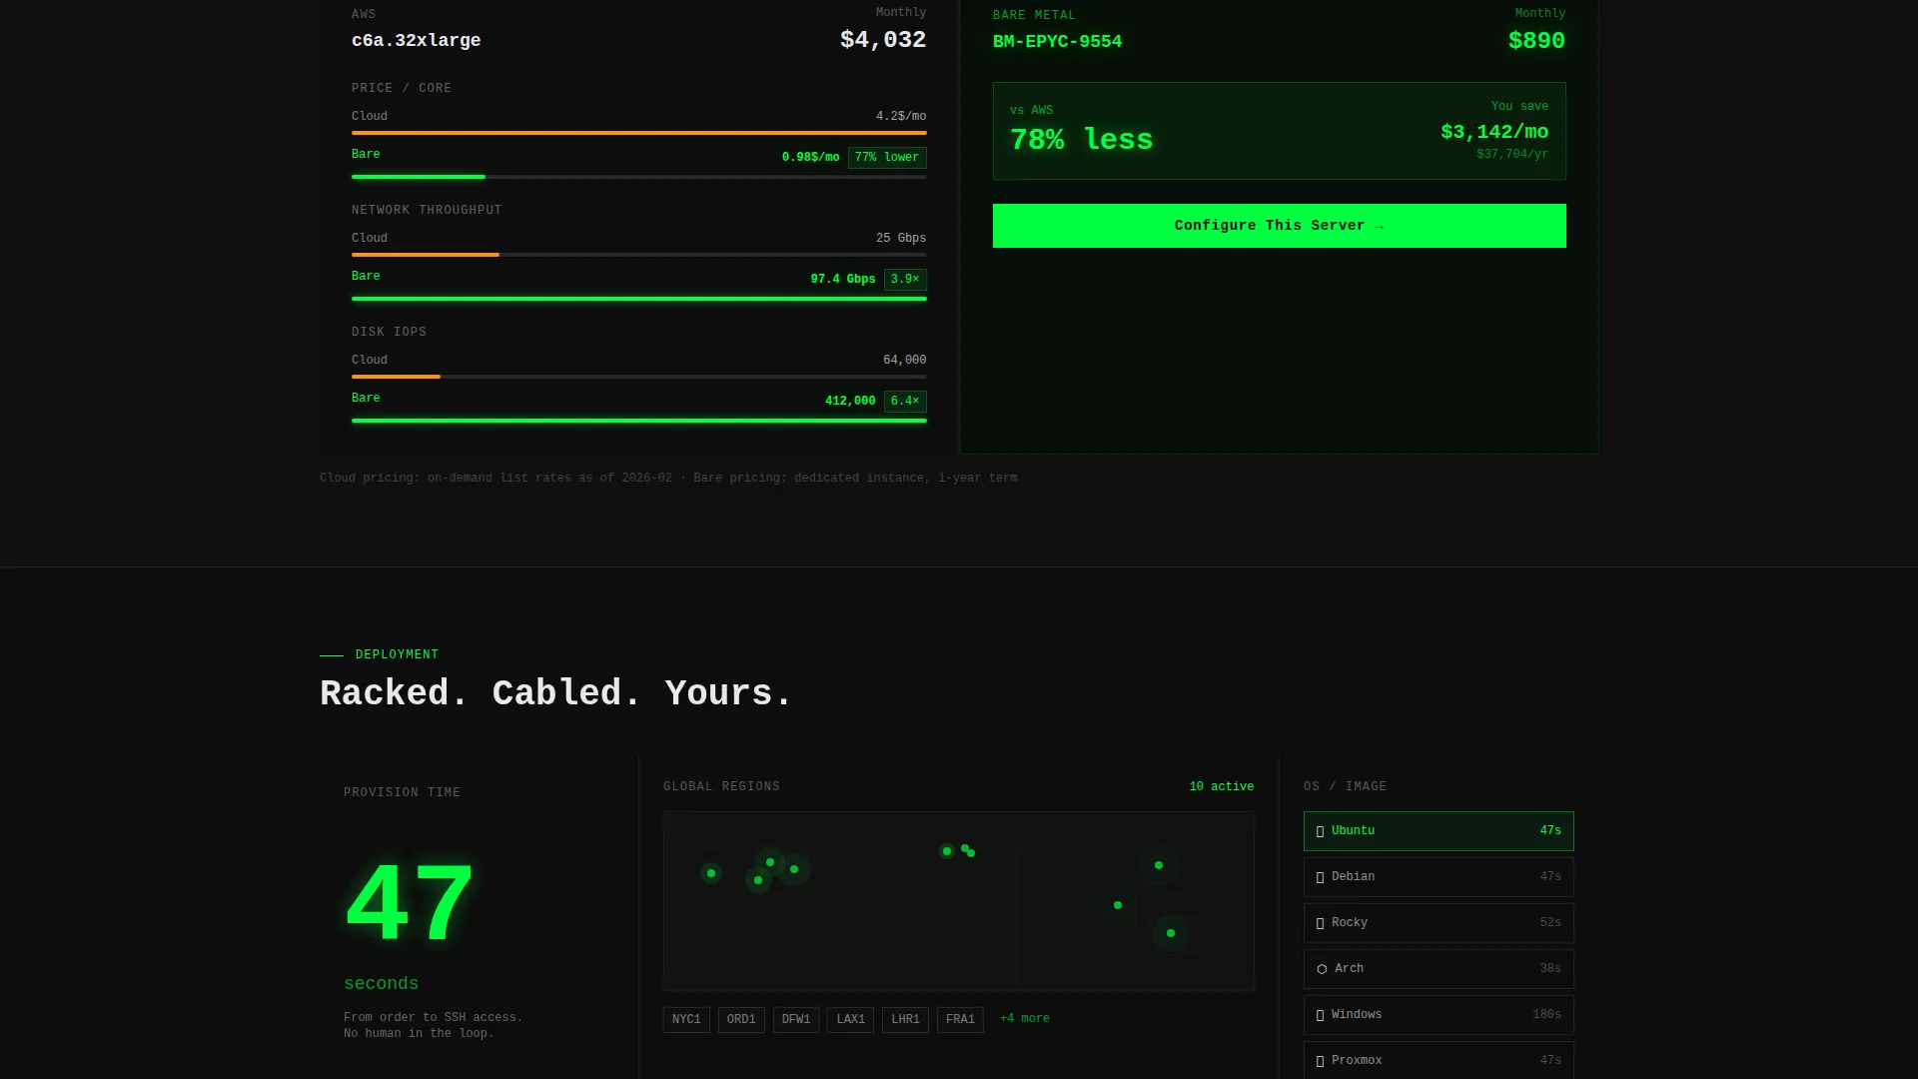Click the large 47 provision time number

coord(410,904)
